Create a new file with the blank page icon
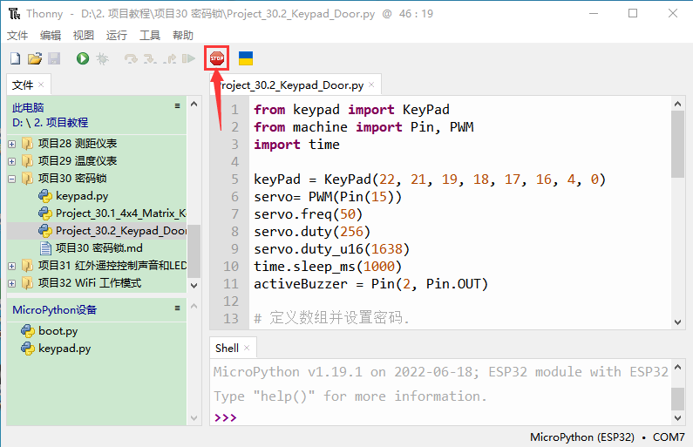The width and height of the screenshot is (693, 447). tap(15, 58)
